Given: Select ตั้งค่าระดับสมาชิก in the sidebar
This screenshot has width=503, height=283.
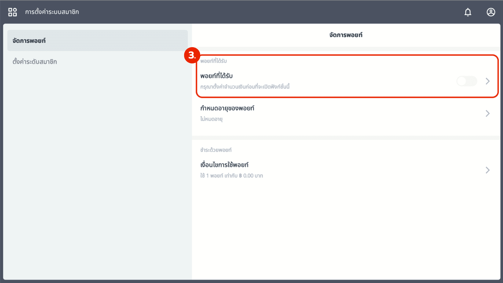Looking at the screenshot, I should [x=35, y=62].
